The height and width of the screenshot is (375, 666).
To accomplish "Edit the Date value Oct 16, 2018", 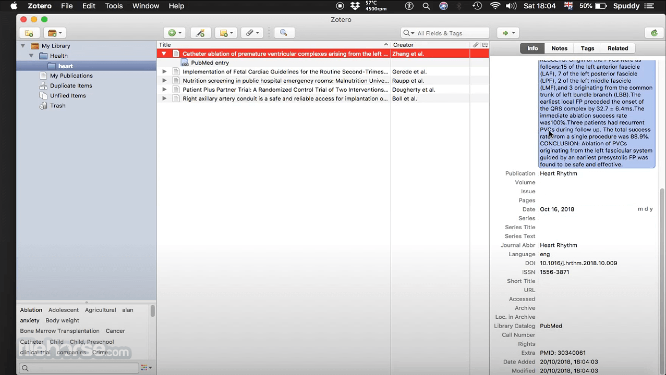I will (557, 209).
